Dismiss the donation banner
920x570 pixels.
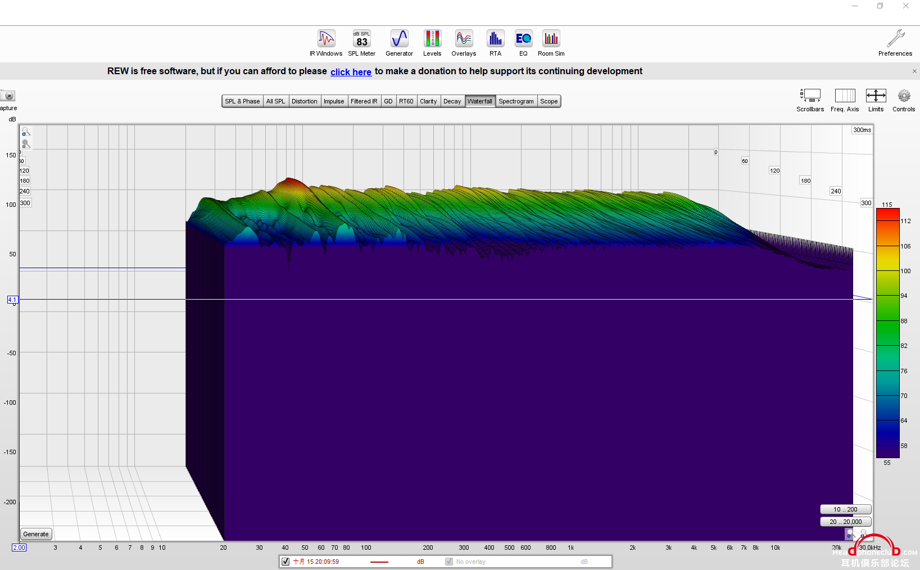(x=914, y=71)
